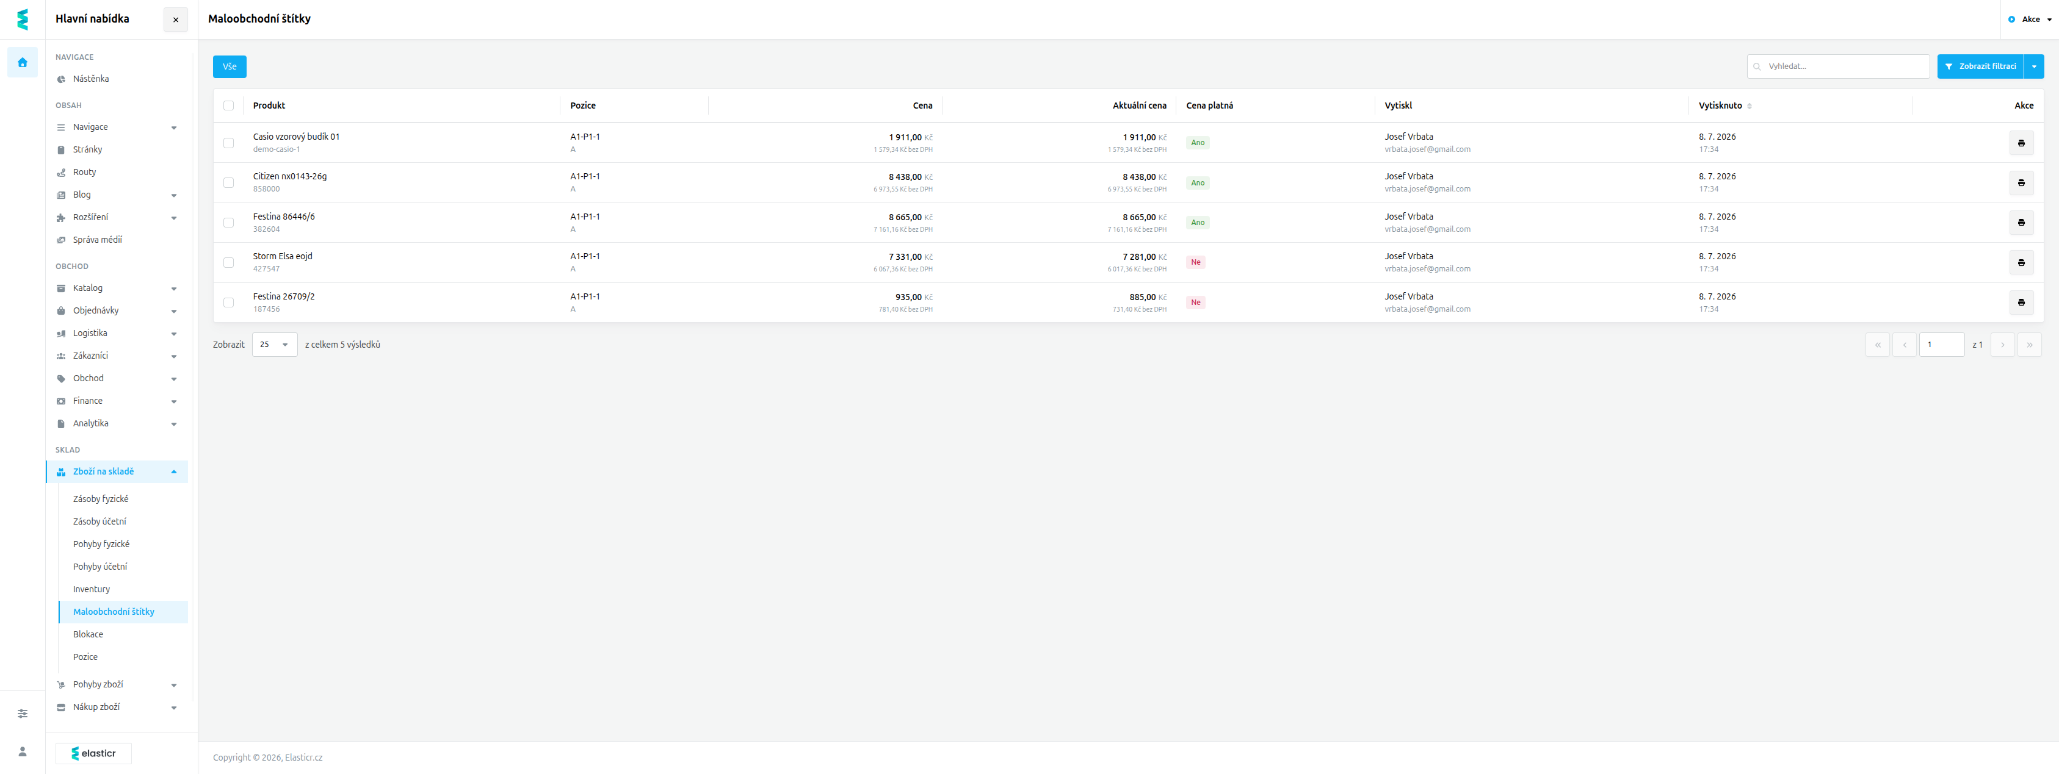Click the Routy icon in sidebar

[61, 173]
